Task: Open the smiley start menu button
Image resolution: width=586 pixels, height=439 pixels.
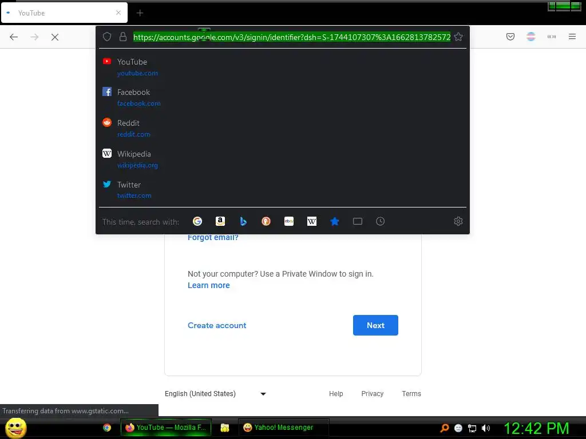Action: pos(15,428)
